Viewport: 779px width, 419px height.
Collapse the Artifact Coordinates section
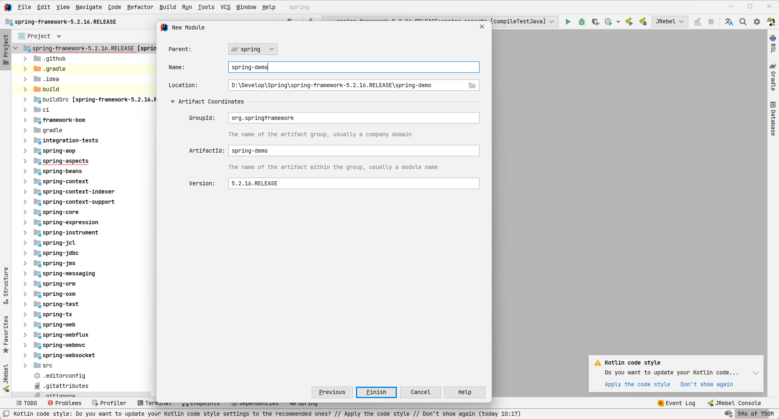[173, 101]
